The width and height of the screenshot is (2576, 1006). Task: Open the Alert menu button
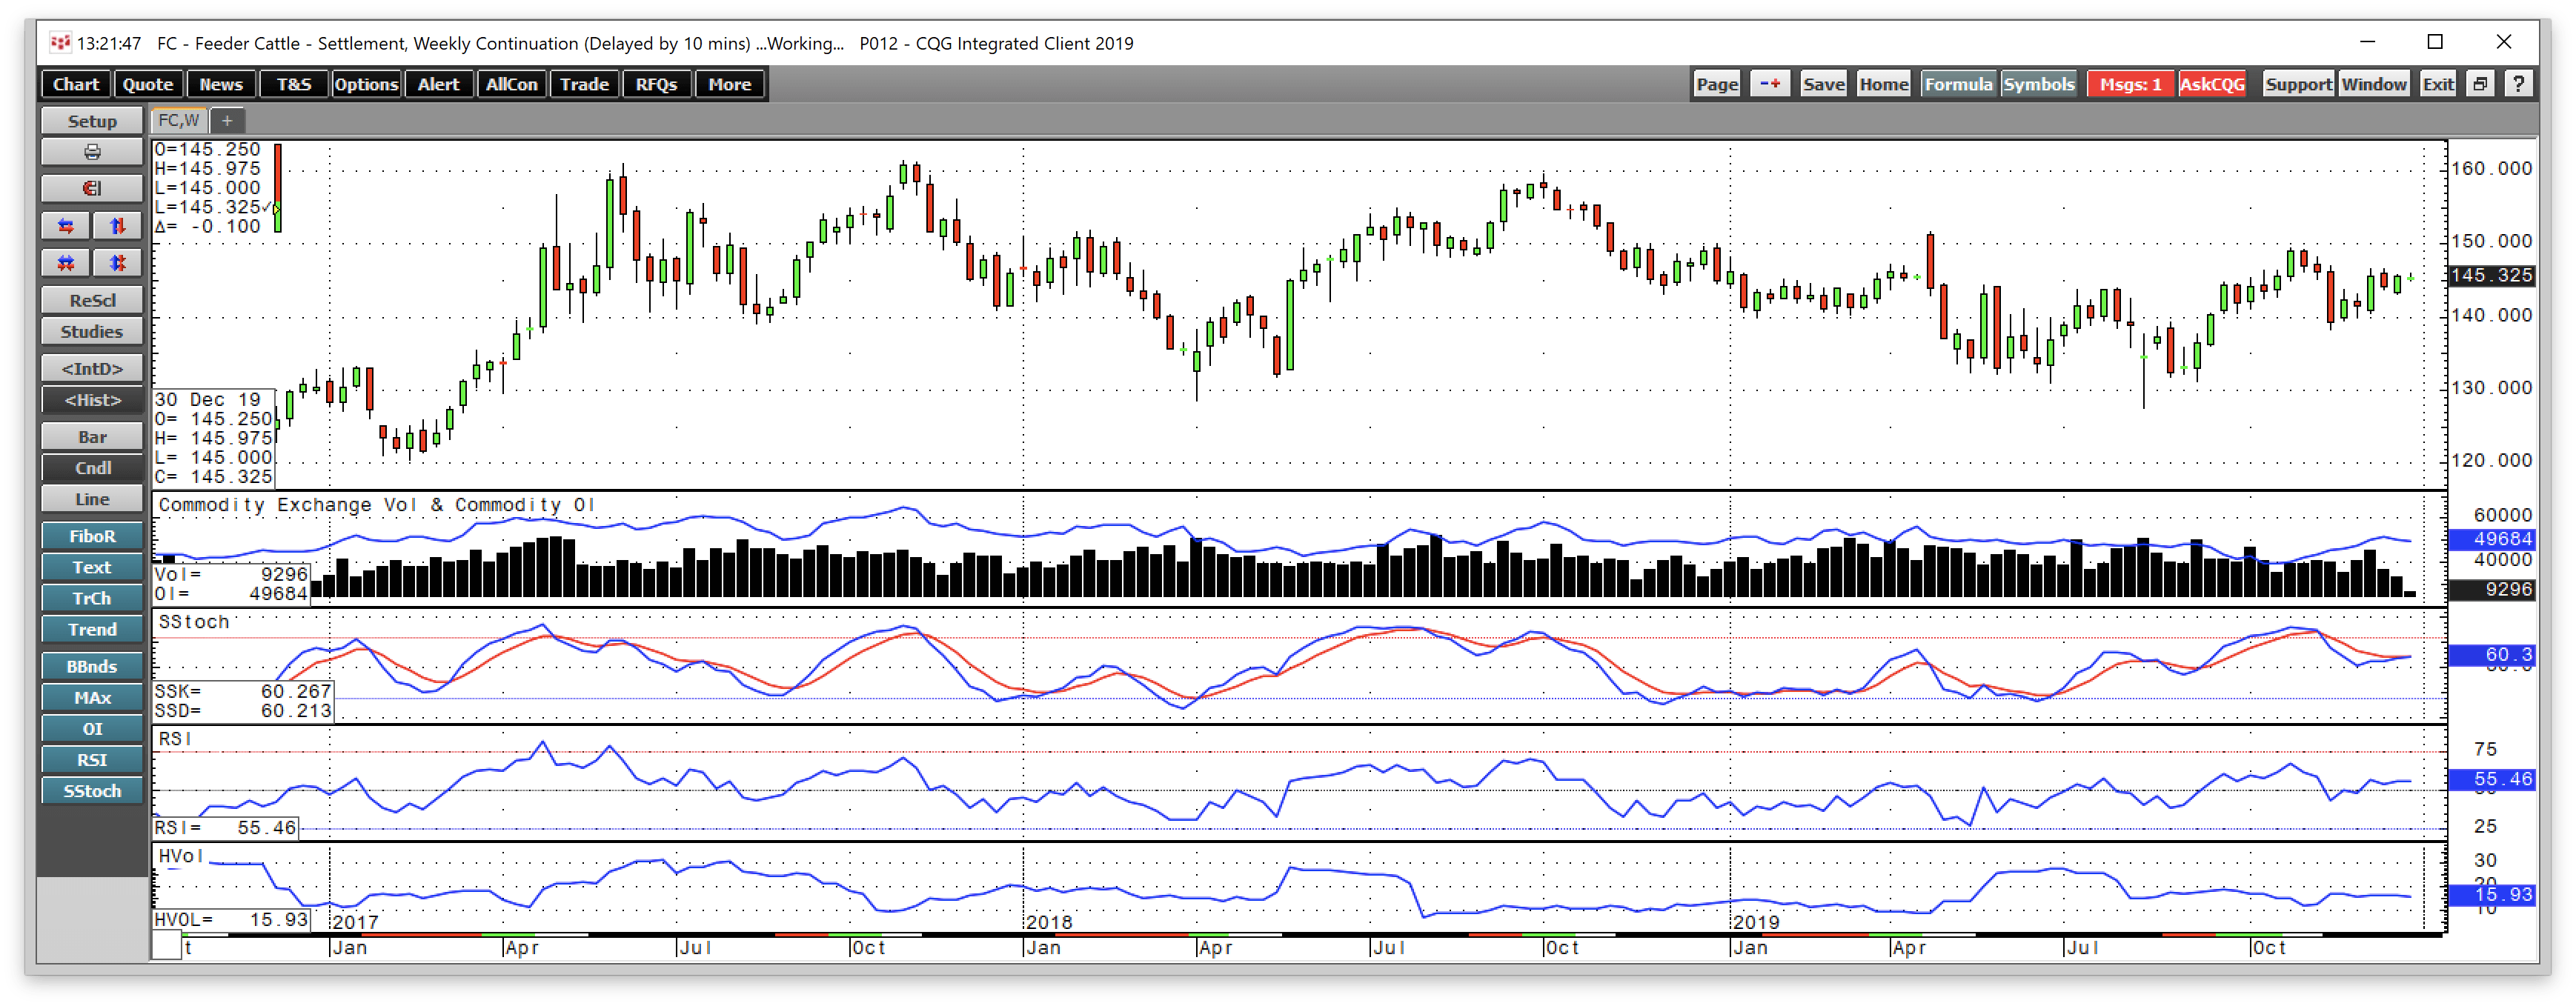pos(439,84)
